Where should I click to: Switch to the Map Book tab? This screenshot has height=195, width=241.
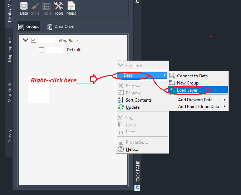[x=9, y=93]
